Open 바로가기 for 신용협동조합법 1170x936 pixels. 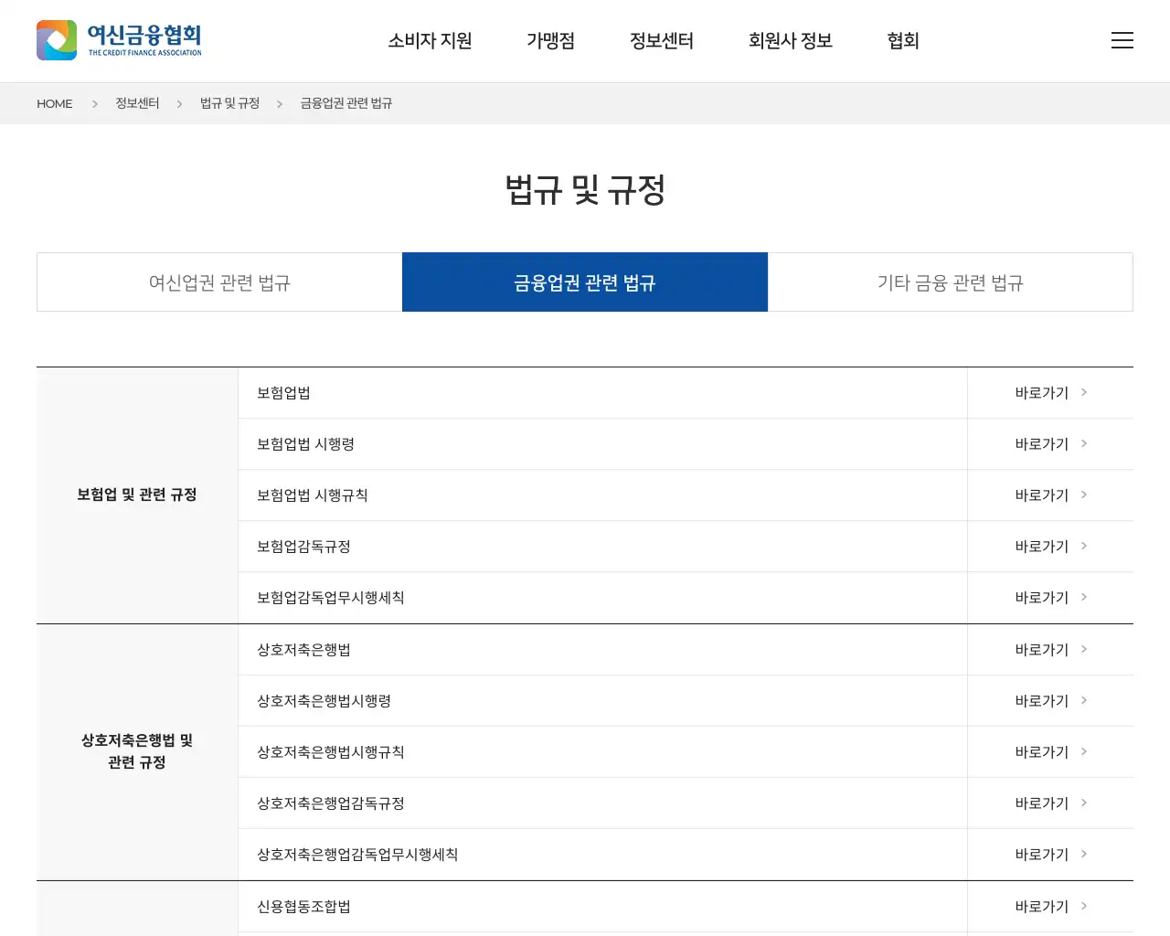tap(1050, 907)
